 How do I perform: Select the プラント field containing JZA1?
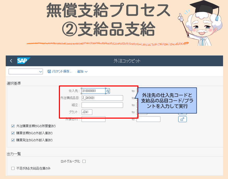pos(87,112)
